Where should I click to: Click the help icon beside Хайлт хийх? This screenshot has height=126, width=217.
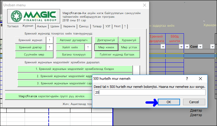88,47
